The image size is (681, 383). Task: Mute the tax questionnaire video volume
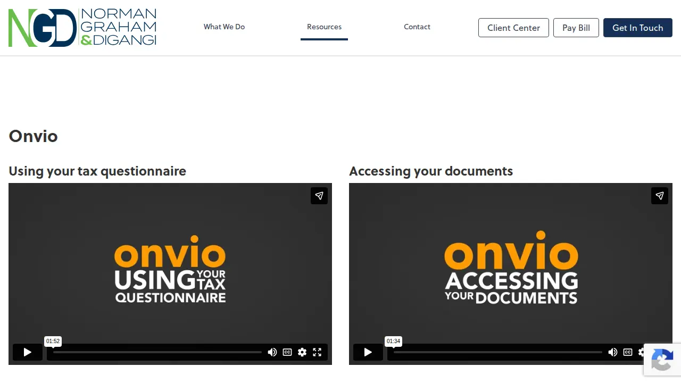pyautogui.click(x=272, y=352)
